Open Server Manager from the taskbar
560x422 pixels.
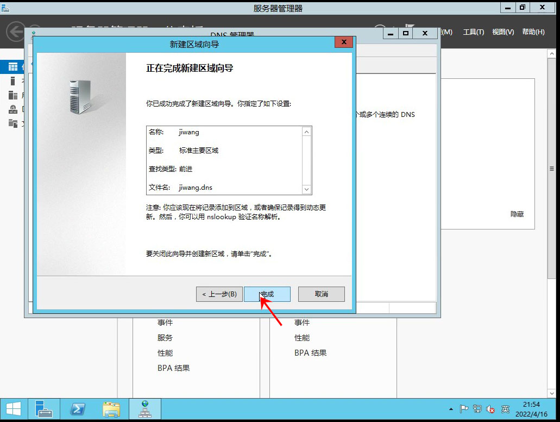(x=43, y=409)
